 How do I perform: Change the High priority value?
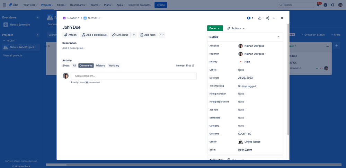[x=245, y=62]
